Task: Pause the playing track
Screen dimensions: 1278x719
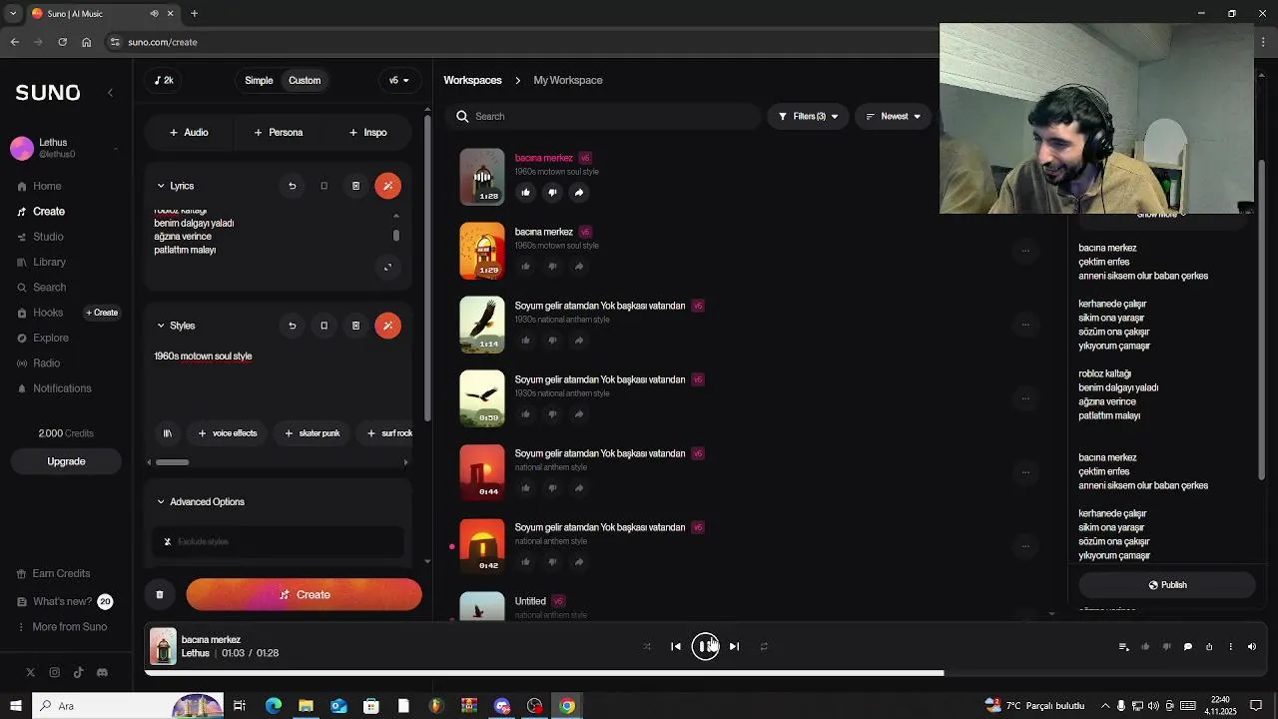Action: (705, 647)
